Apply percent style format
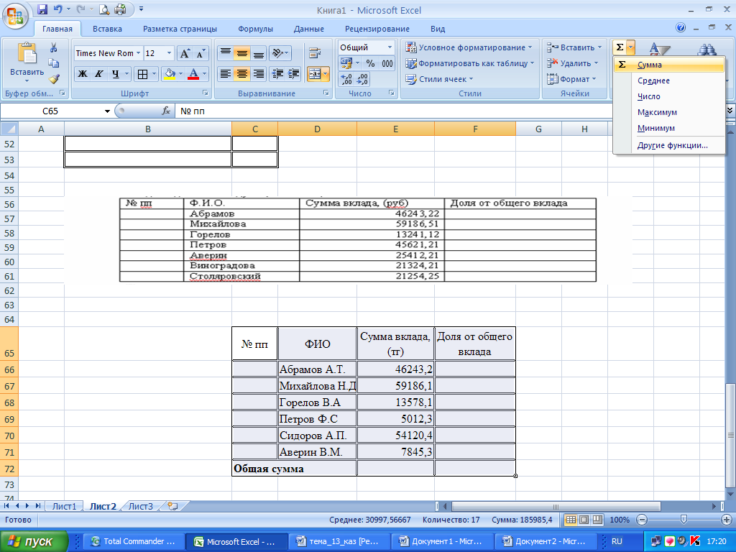 (370, 63)
